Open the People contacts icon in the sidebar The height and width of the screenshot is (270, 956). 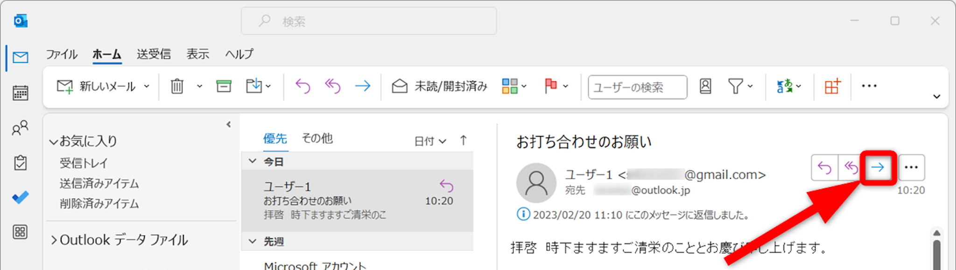click(20, 128)
